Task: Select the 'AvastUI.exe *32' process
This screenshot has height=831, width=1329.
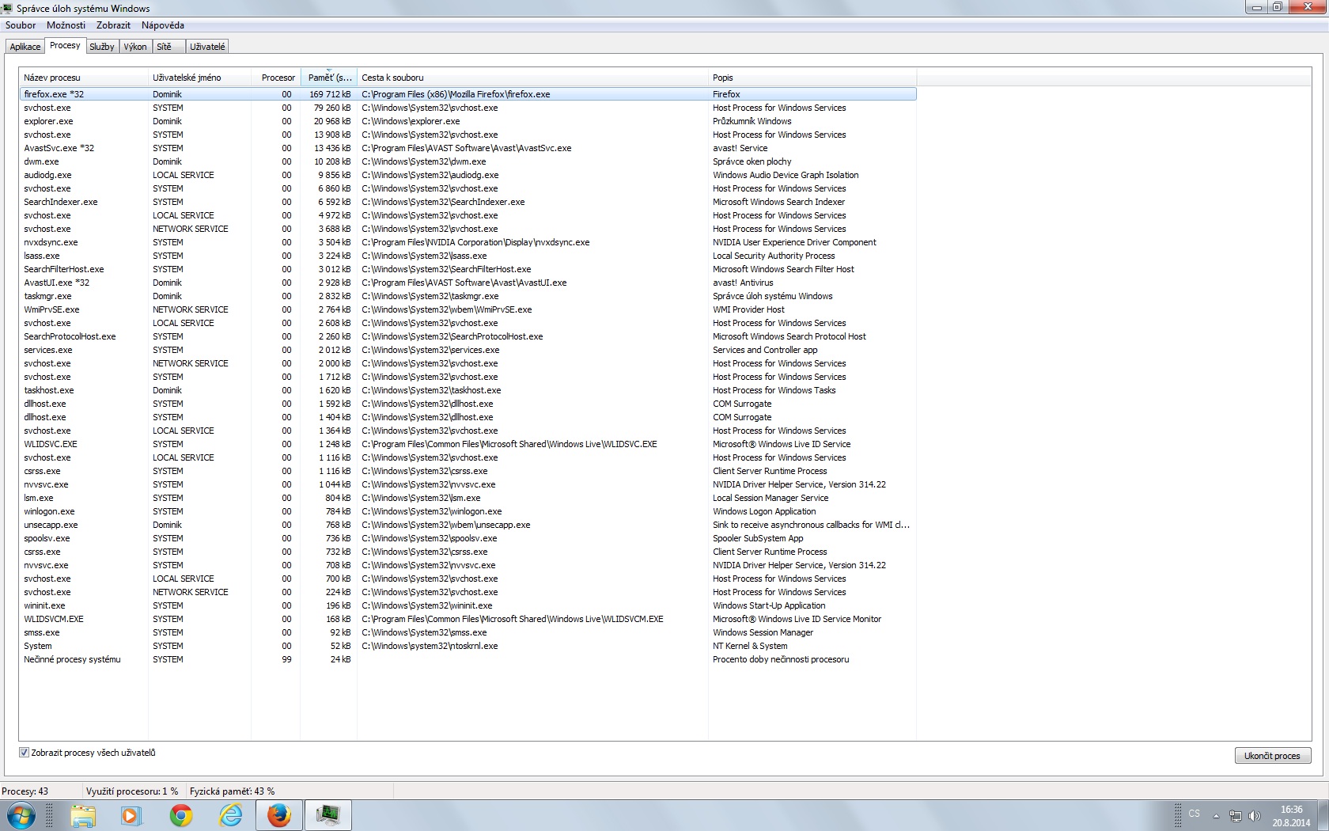Action: pyautogui.click(x=468, y=283)
